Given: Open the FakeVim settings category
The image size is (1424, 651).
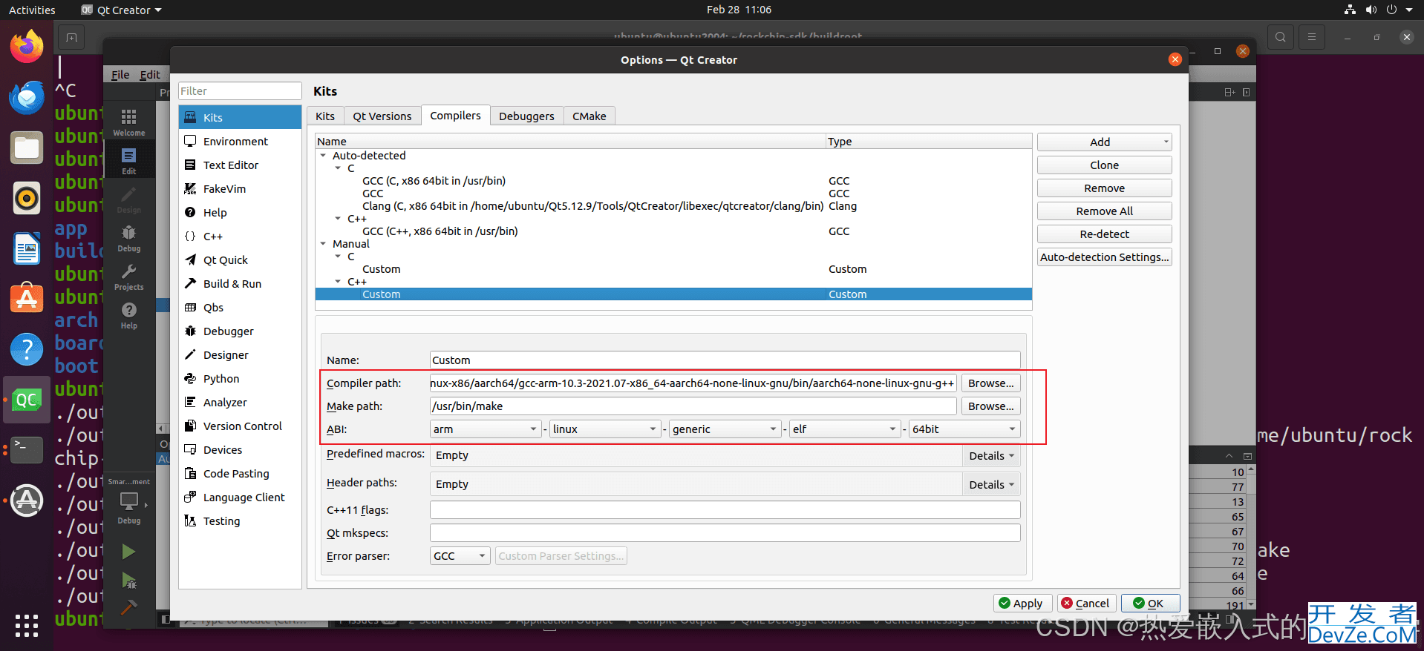Looking at the screenshot, I should (240, 188).
